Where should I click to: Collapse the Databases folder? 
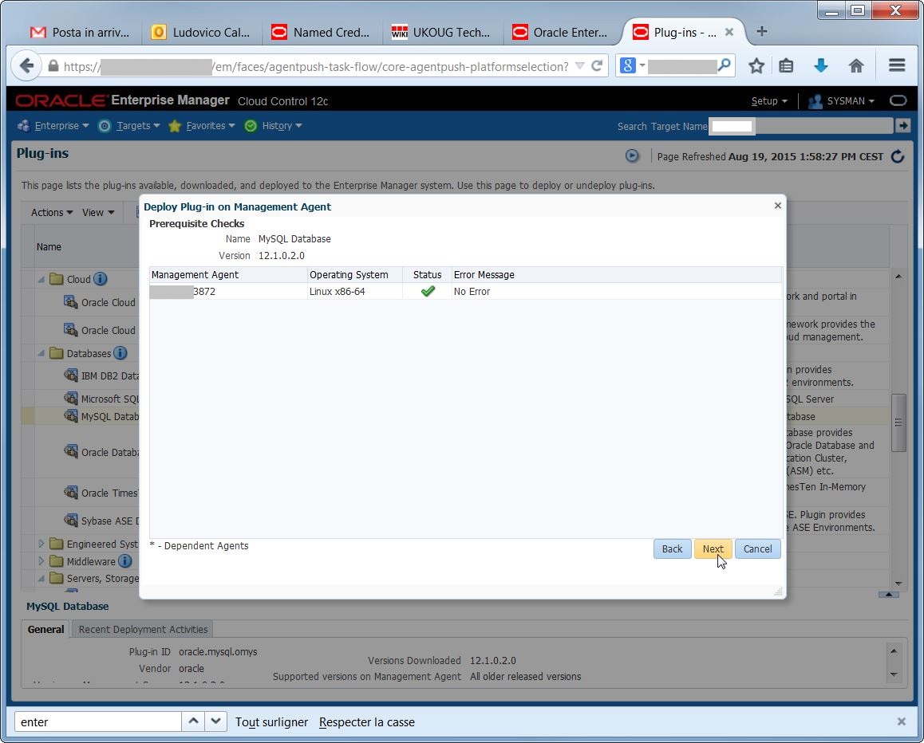pyautogui.click(x=41, y=353)
